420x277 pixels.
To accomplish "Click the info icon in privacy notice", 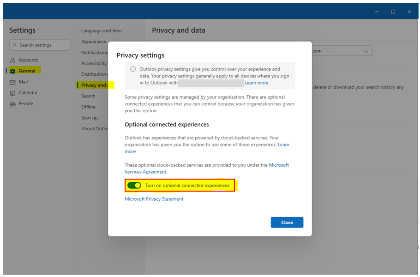I will [132, 69].
